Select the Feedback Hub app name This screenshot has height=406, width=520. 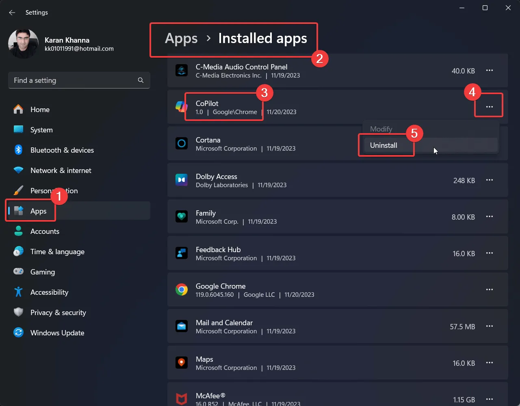tap(218, 250)
